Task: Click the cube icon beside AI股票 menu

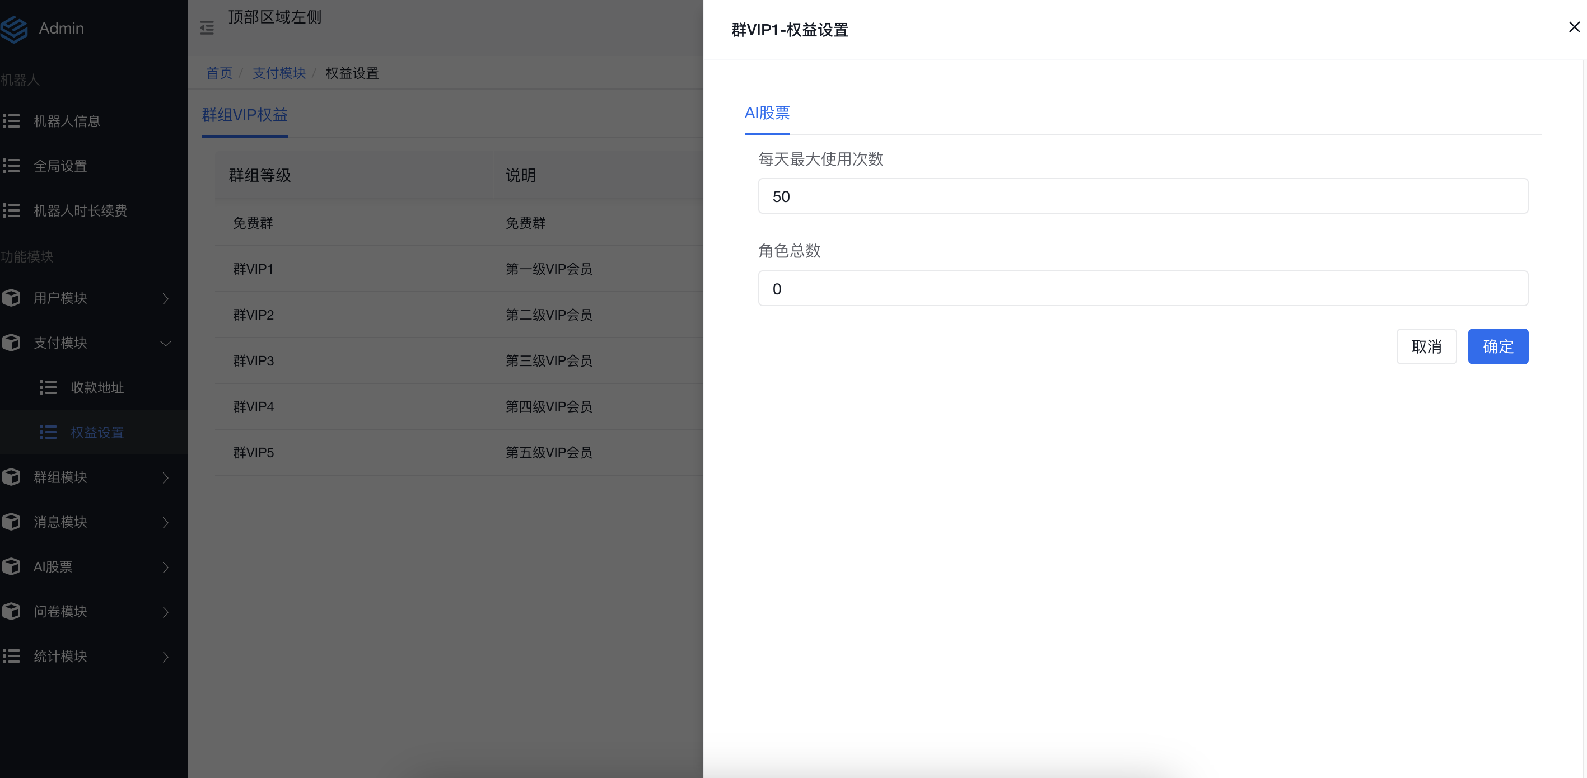Action: coord(11,567)
